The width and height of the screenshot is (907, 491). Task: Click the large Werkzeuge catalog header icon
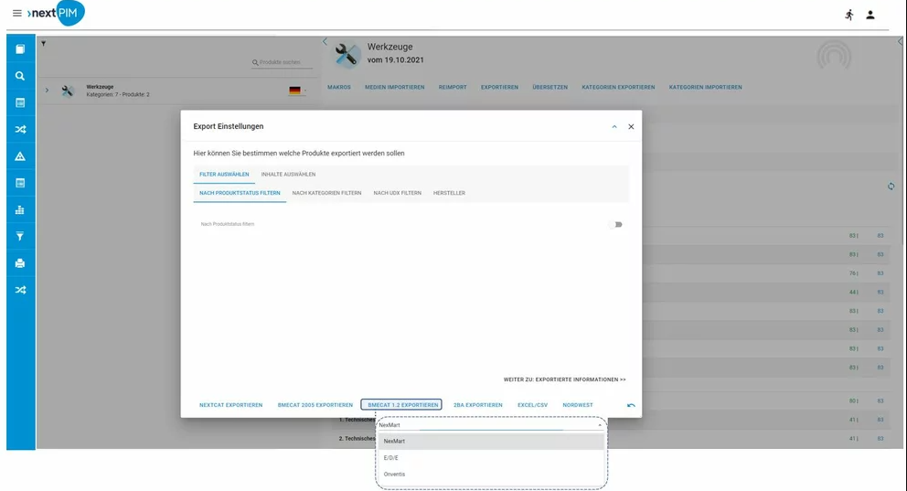coord(346,55)
